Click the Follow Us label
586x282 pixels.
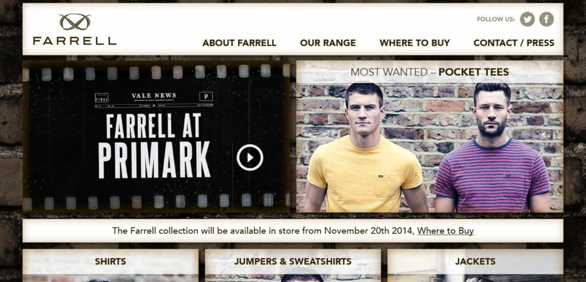click(496, 19)
